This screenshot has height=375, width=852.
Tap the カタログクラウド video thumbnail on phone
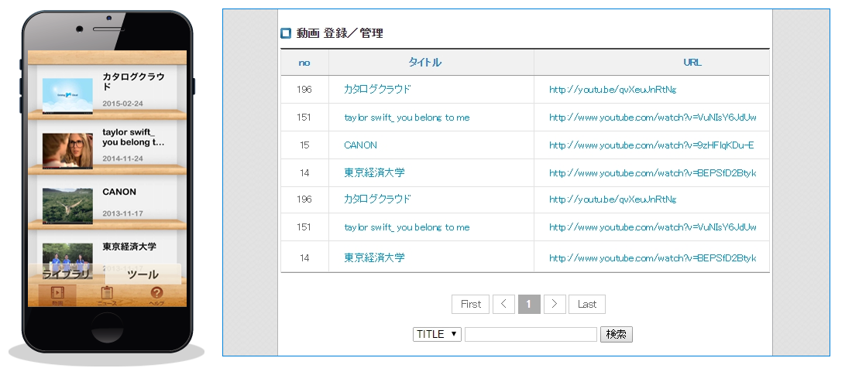click(67, 95)
